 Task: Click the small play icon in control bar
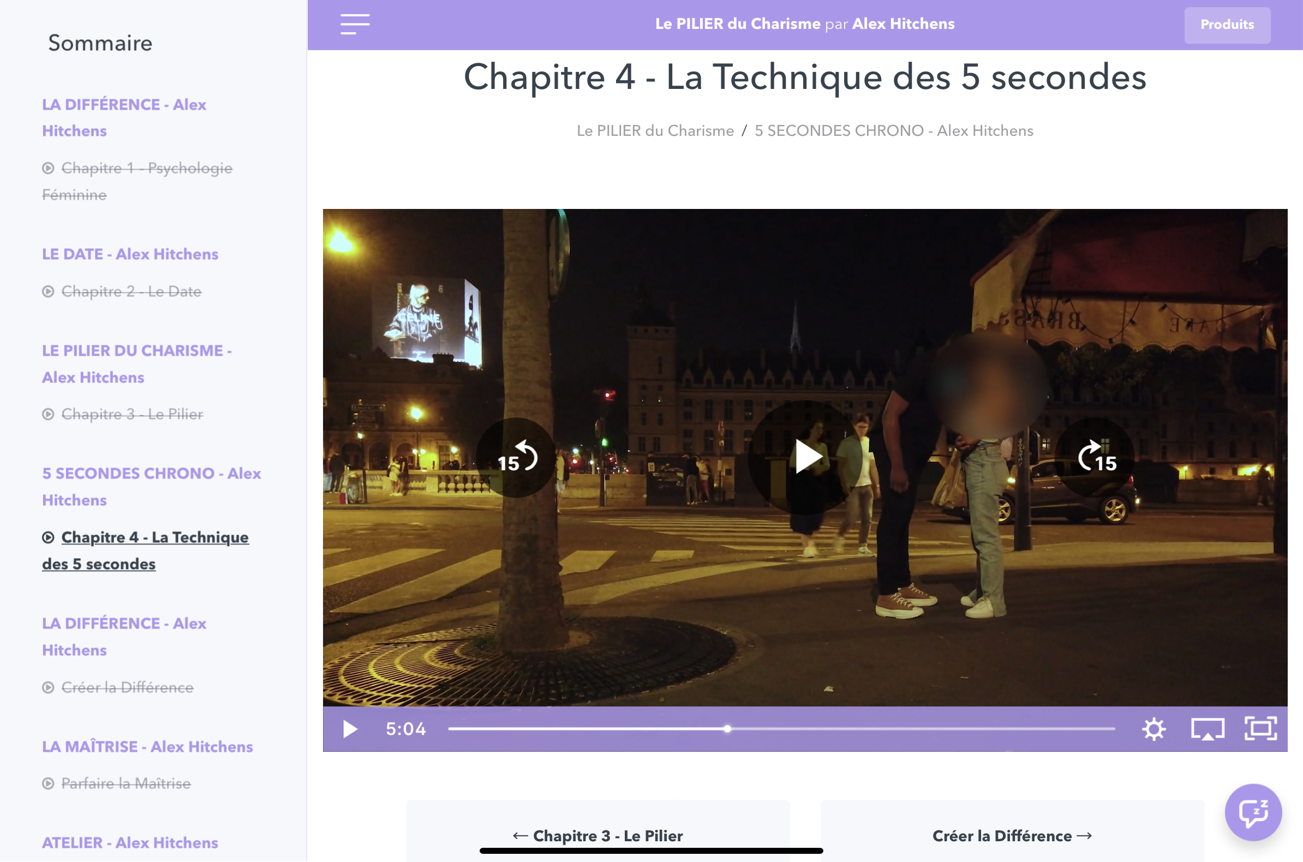350,729
